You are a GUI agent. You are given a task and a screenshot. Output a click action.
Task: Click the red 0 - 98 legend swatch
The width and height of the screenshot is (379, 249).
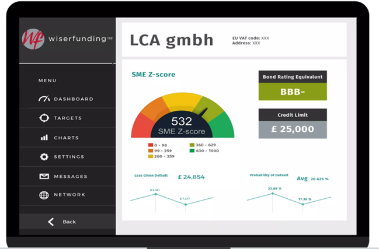click(151, 145)
